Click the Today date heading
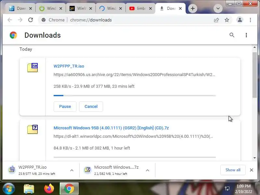The width and height of the screenshot is (260, 195). pyautogui.click(x=26, y=49)
